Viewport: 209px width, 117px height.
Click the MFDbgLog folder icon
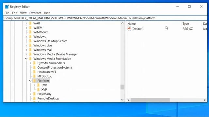point(34,76)
